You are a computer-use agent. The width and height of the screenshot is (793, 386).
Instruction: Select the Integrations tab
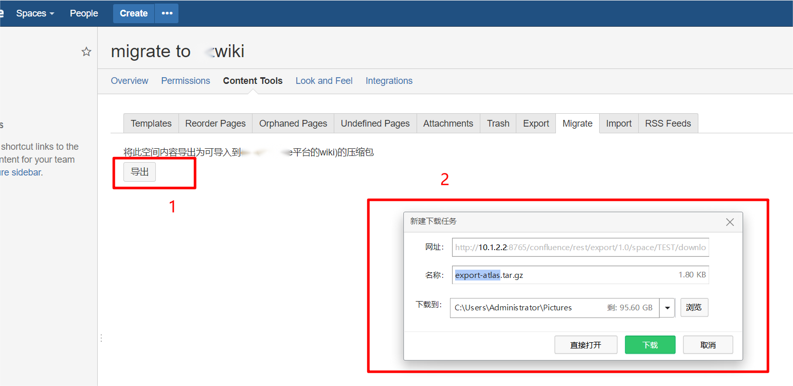point(389,81)
